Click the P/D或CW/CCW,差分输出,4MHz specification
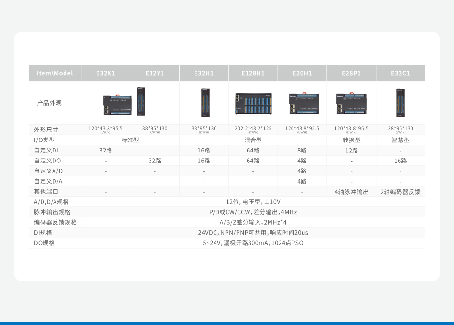Viewport: 454px width, 325px height. point(253,212)
